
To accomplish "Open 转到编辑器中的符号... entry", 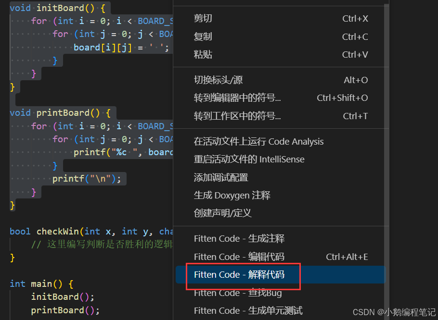I will click(281, 98).
